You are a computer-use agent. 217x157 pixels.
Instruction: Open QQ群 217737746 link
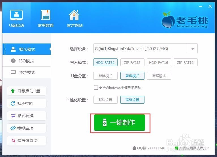click(151, 148)
